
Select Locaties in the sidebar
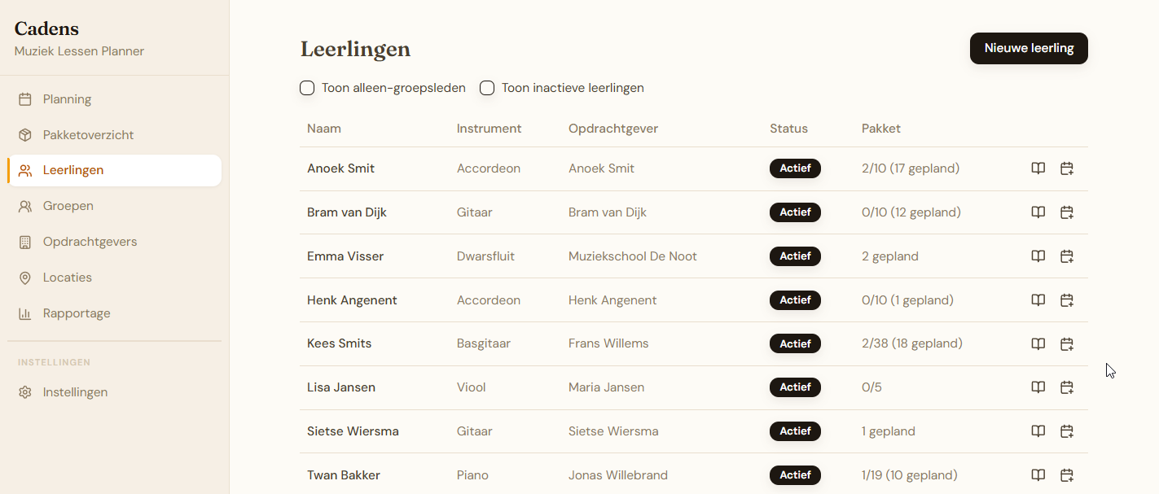[x=67, y=278]
